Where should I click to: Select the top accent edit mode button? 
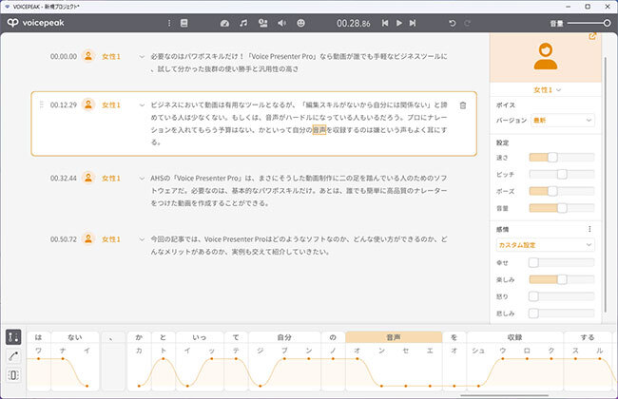click(x=14, y=337)
